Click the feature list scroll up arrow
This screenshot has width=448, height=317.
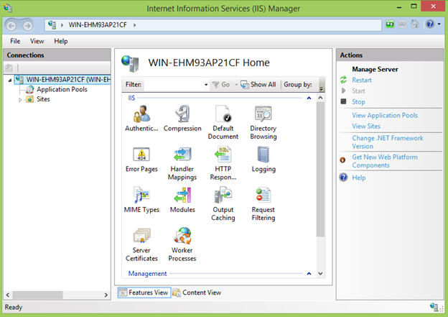(x=321, y=98)
